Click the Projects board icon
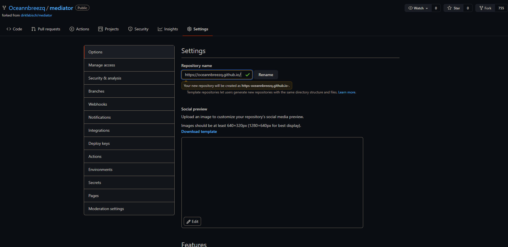 click(x=101, y=29)
